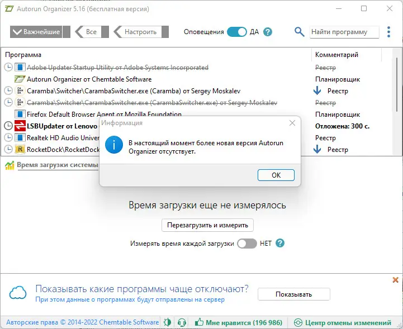Click help icon beside НЕТ toggle
Viewport: 403px width, 329px height.
280,243
